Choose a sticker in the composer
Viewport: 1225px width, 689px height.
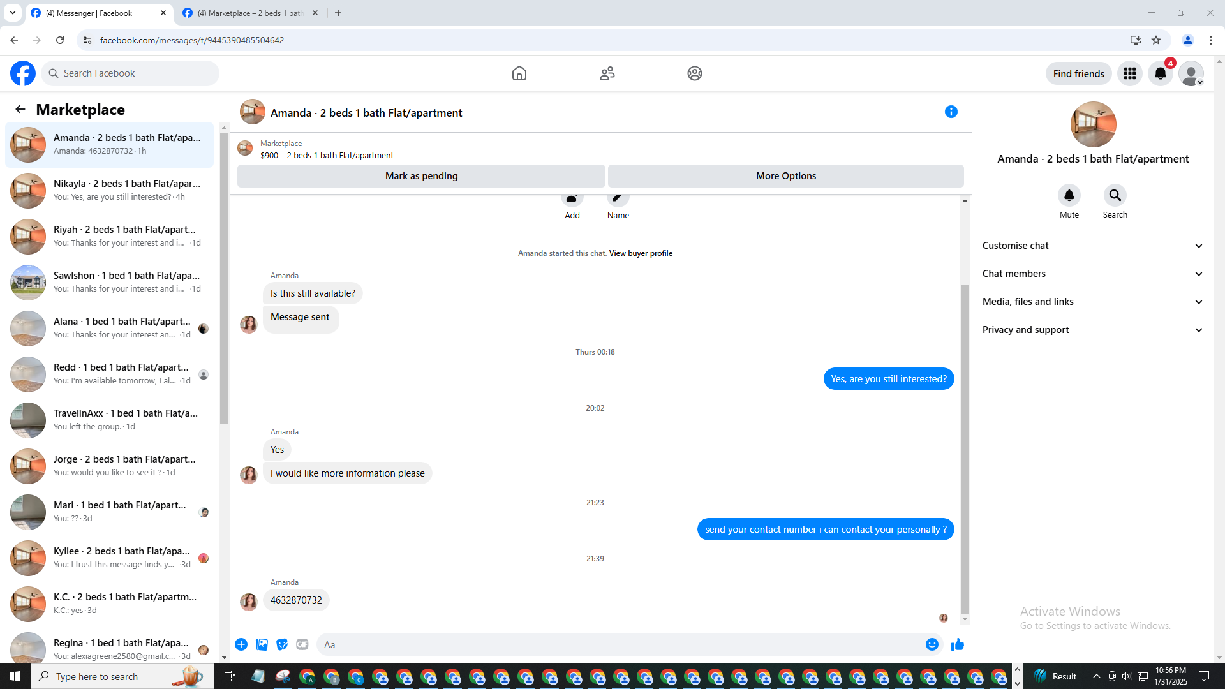[x=282, y=644]
